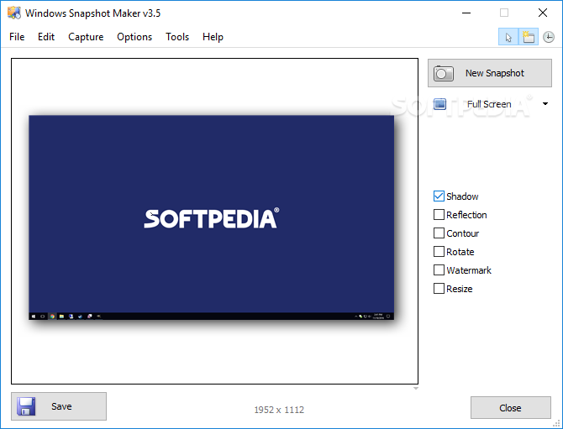Open the File menu

17,37
